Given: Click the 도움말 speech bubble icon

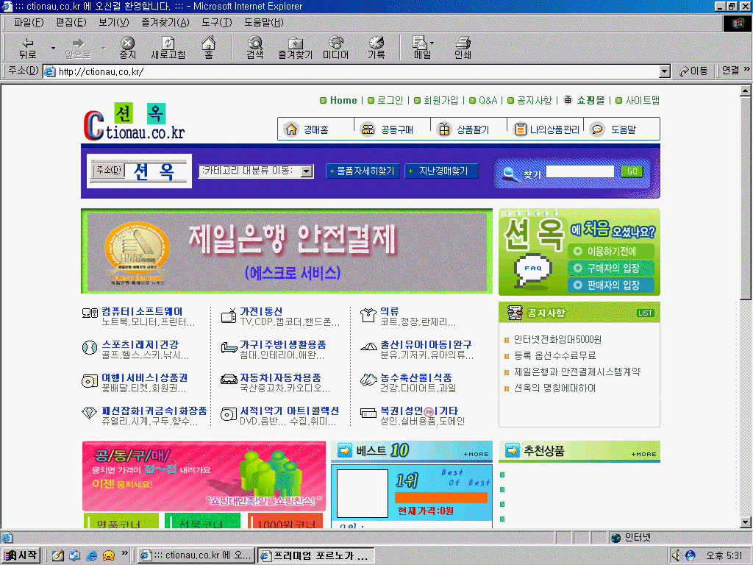Looking at the screenshot, I should (597, 129).
